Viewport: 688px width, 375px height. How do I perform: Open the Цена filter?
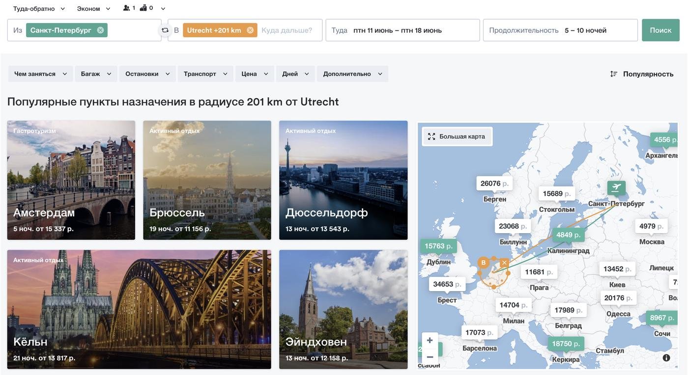pyautogui.click(x=255, y=74)
